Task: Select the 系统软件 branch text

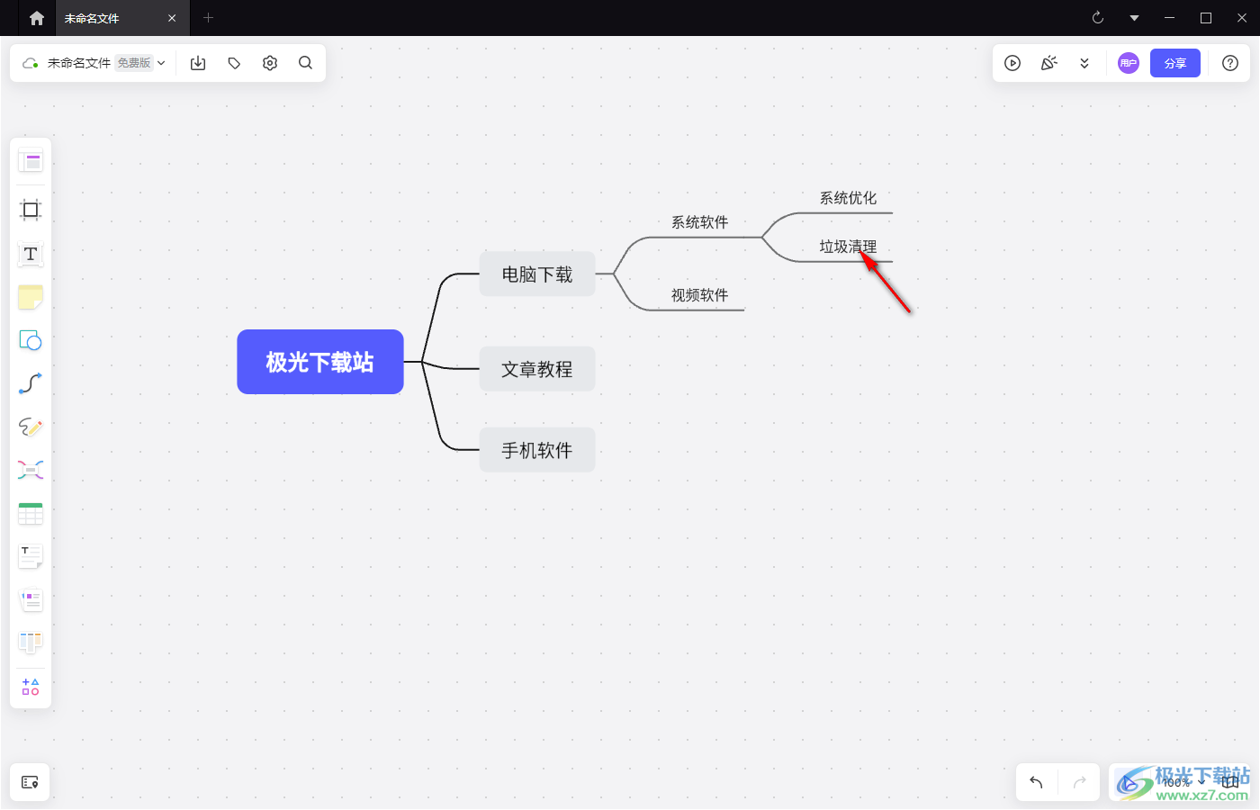Action: [x=700, y=222]
